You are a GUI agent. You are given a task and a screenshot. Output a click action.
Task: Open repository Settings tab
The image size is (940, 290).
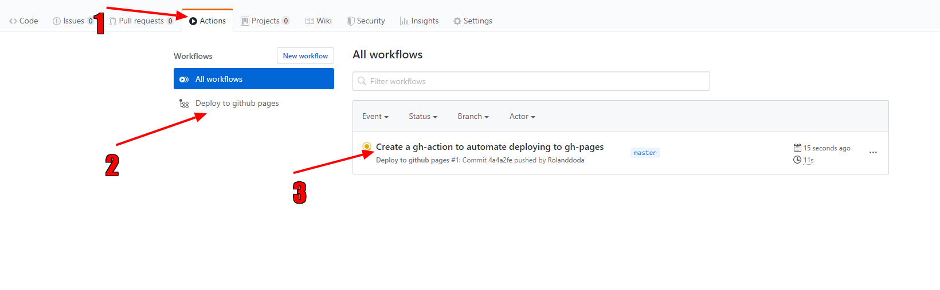473,21
